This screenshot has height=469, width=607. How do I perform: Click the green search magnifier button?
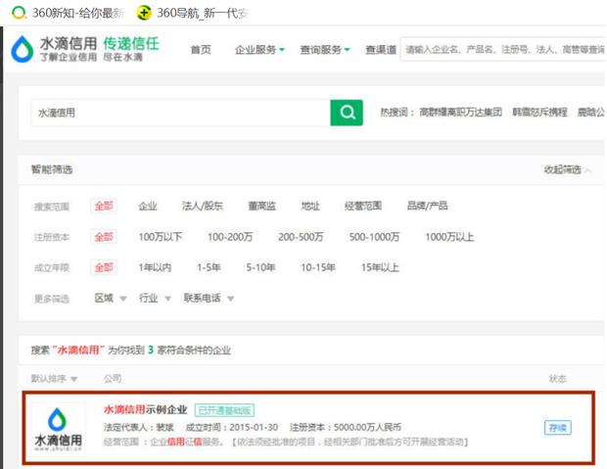[346, 113]
